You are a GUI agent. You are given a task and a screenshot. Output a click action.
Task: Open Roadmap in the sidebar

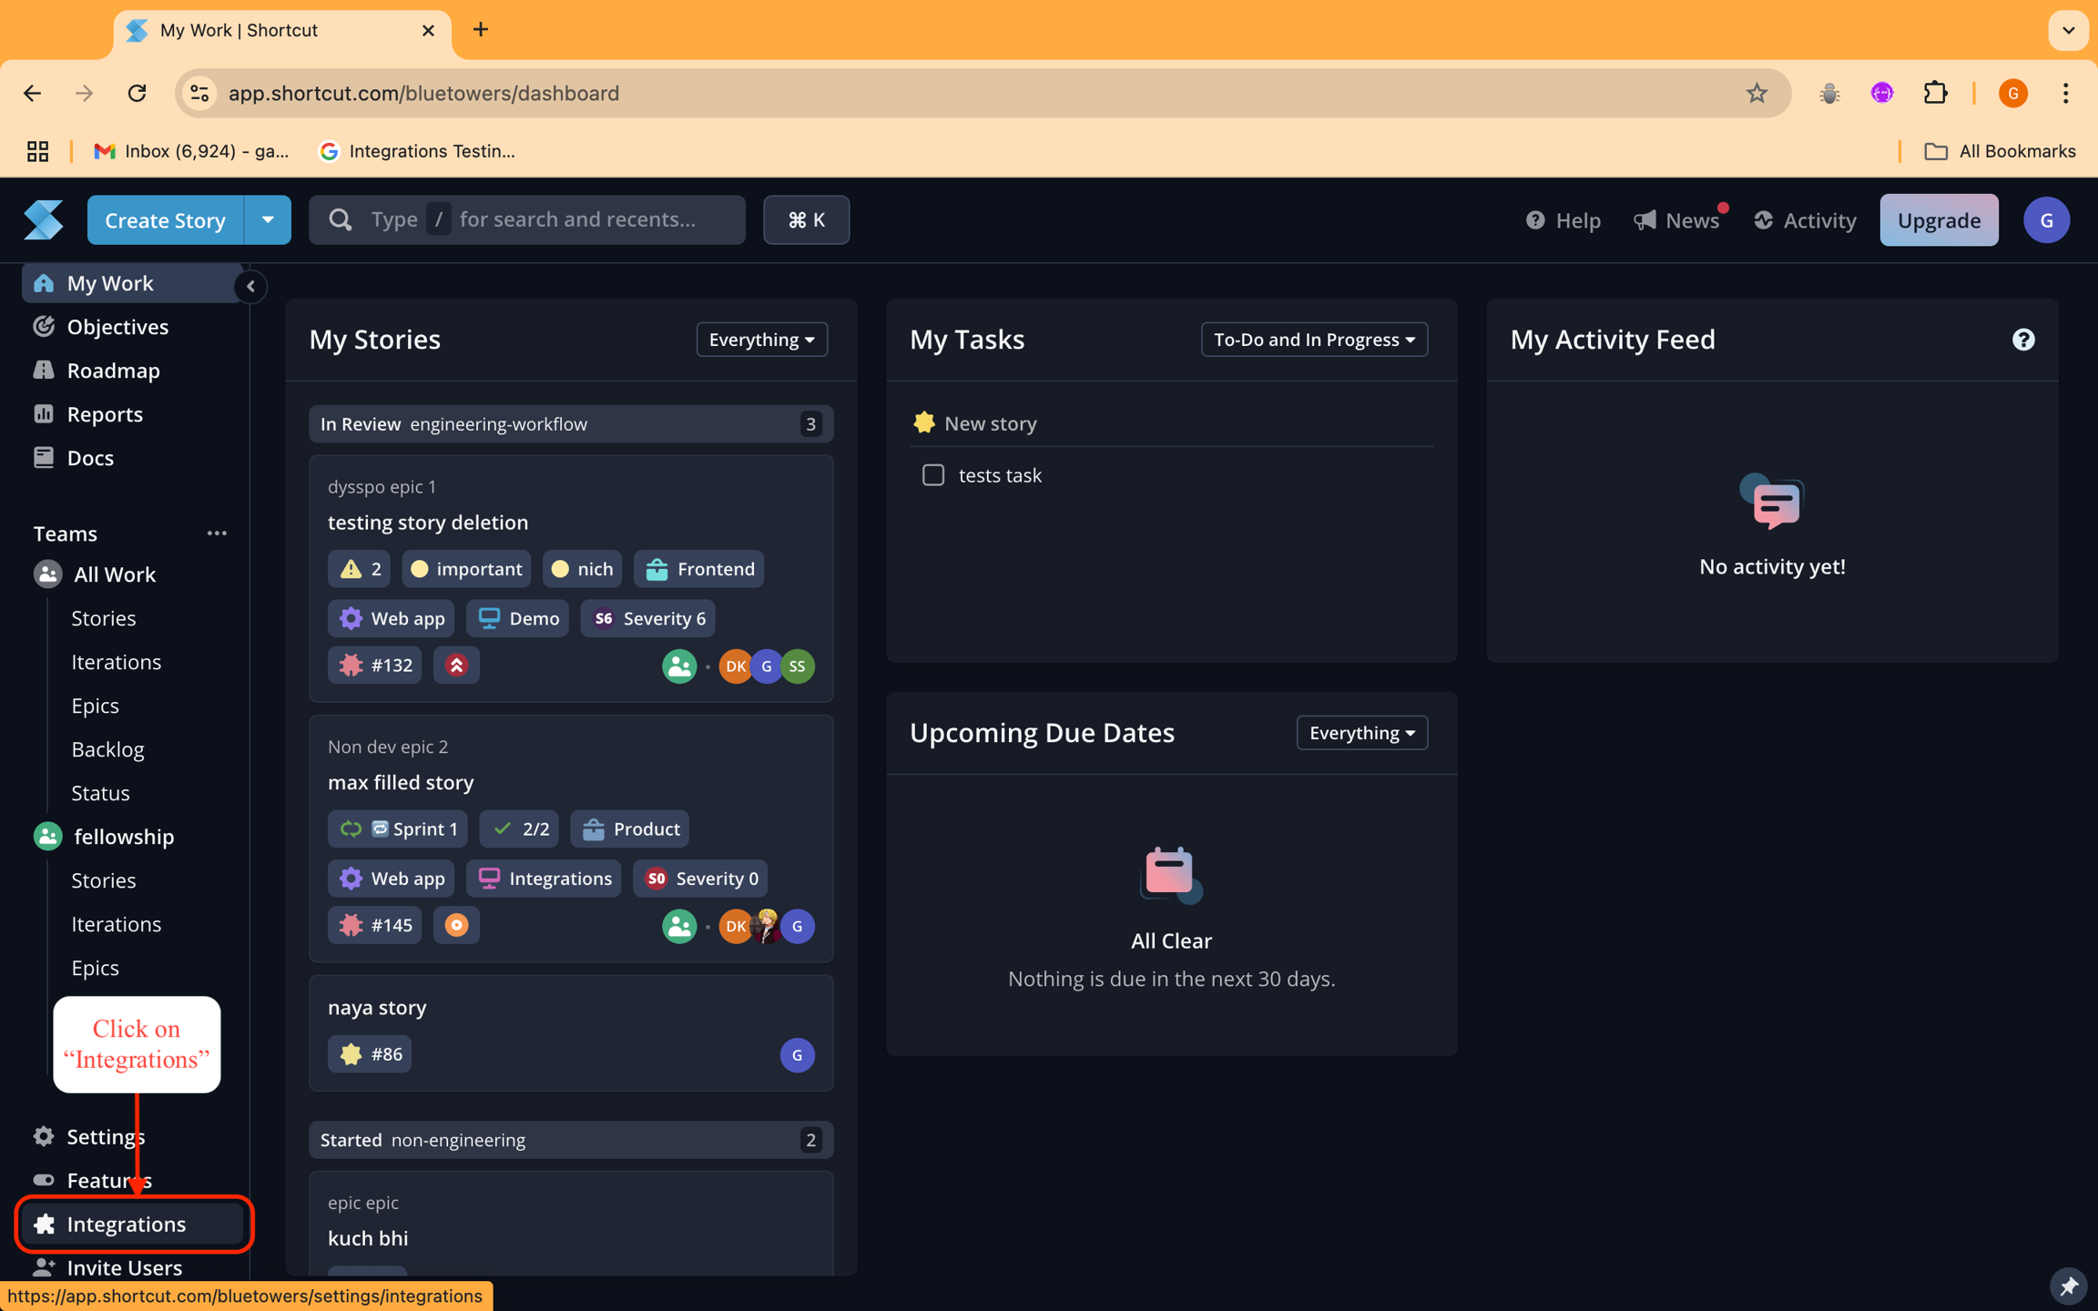(x=113, y=371)
